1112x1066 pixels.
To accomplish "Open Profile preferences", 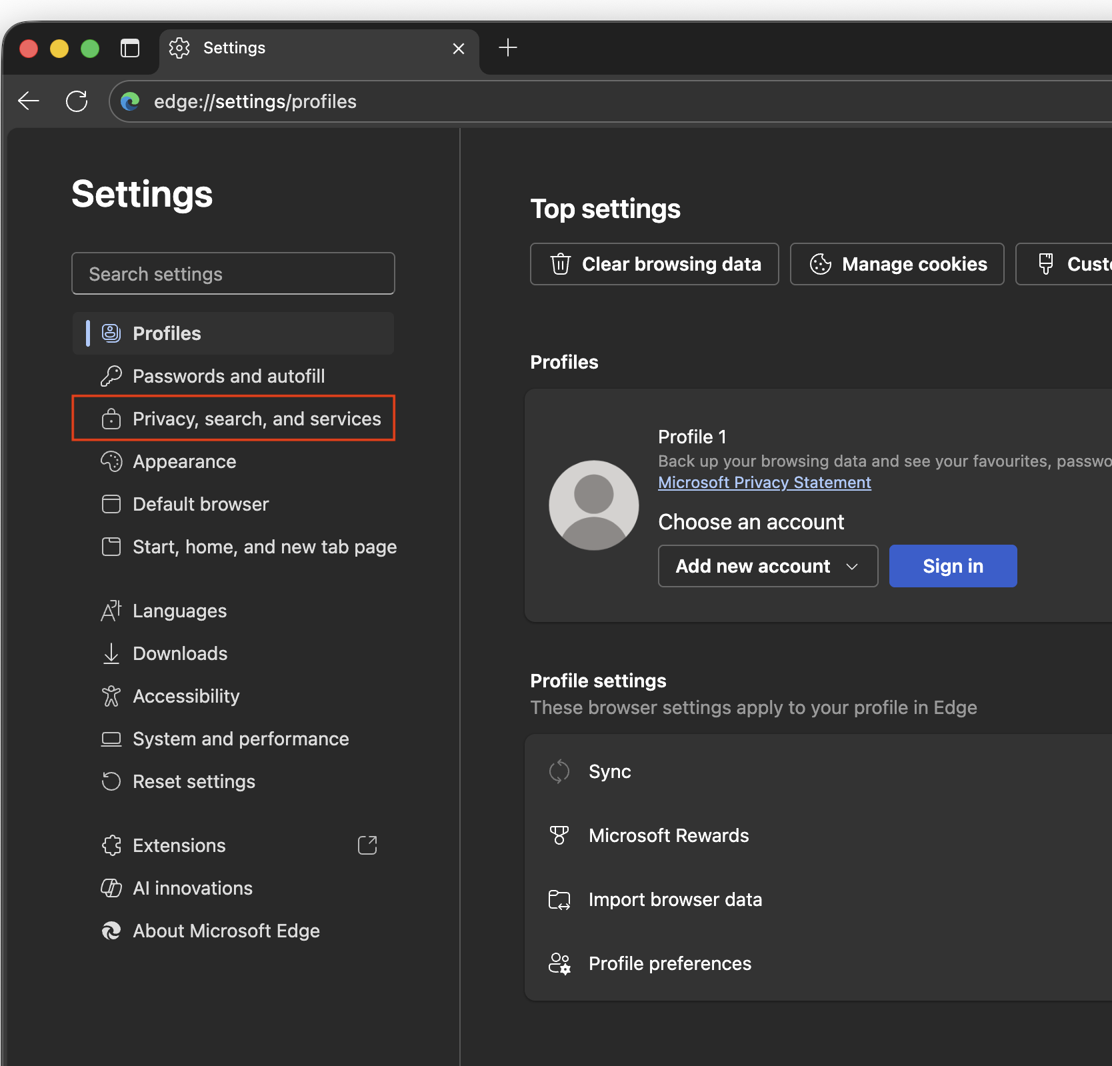I will pos(819,963).
